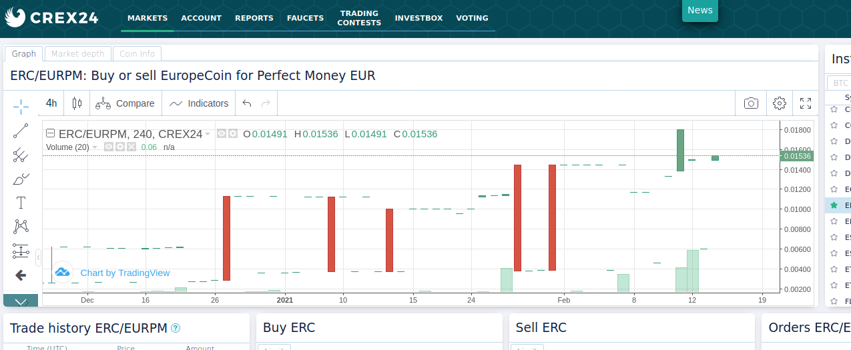The width and height of the screenshot is (851, 350).
Task: Click the 0.01800 price axis label
Action: pyautogui.click(x=796, y=129)
